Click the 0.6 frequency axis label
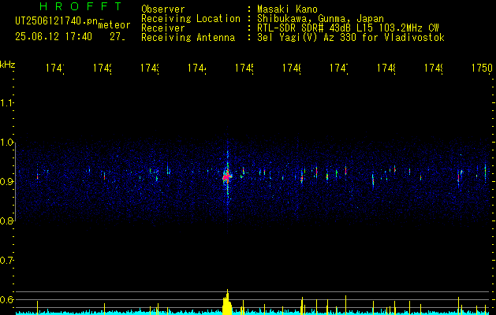 pyautogui.click(x=6, y=299)
